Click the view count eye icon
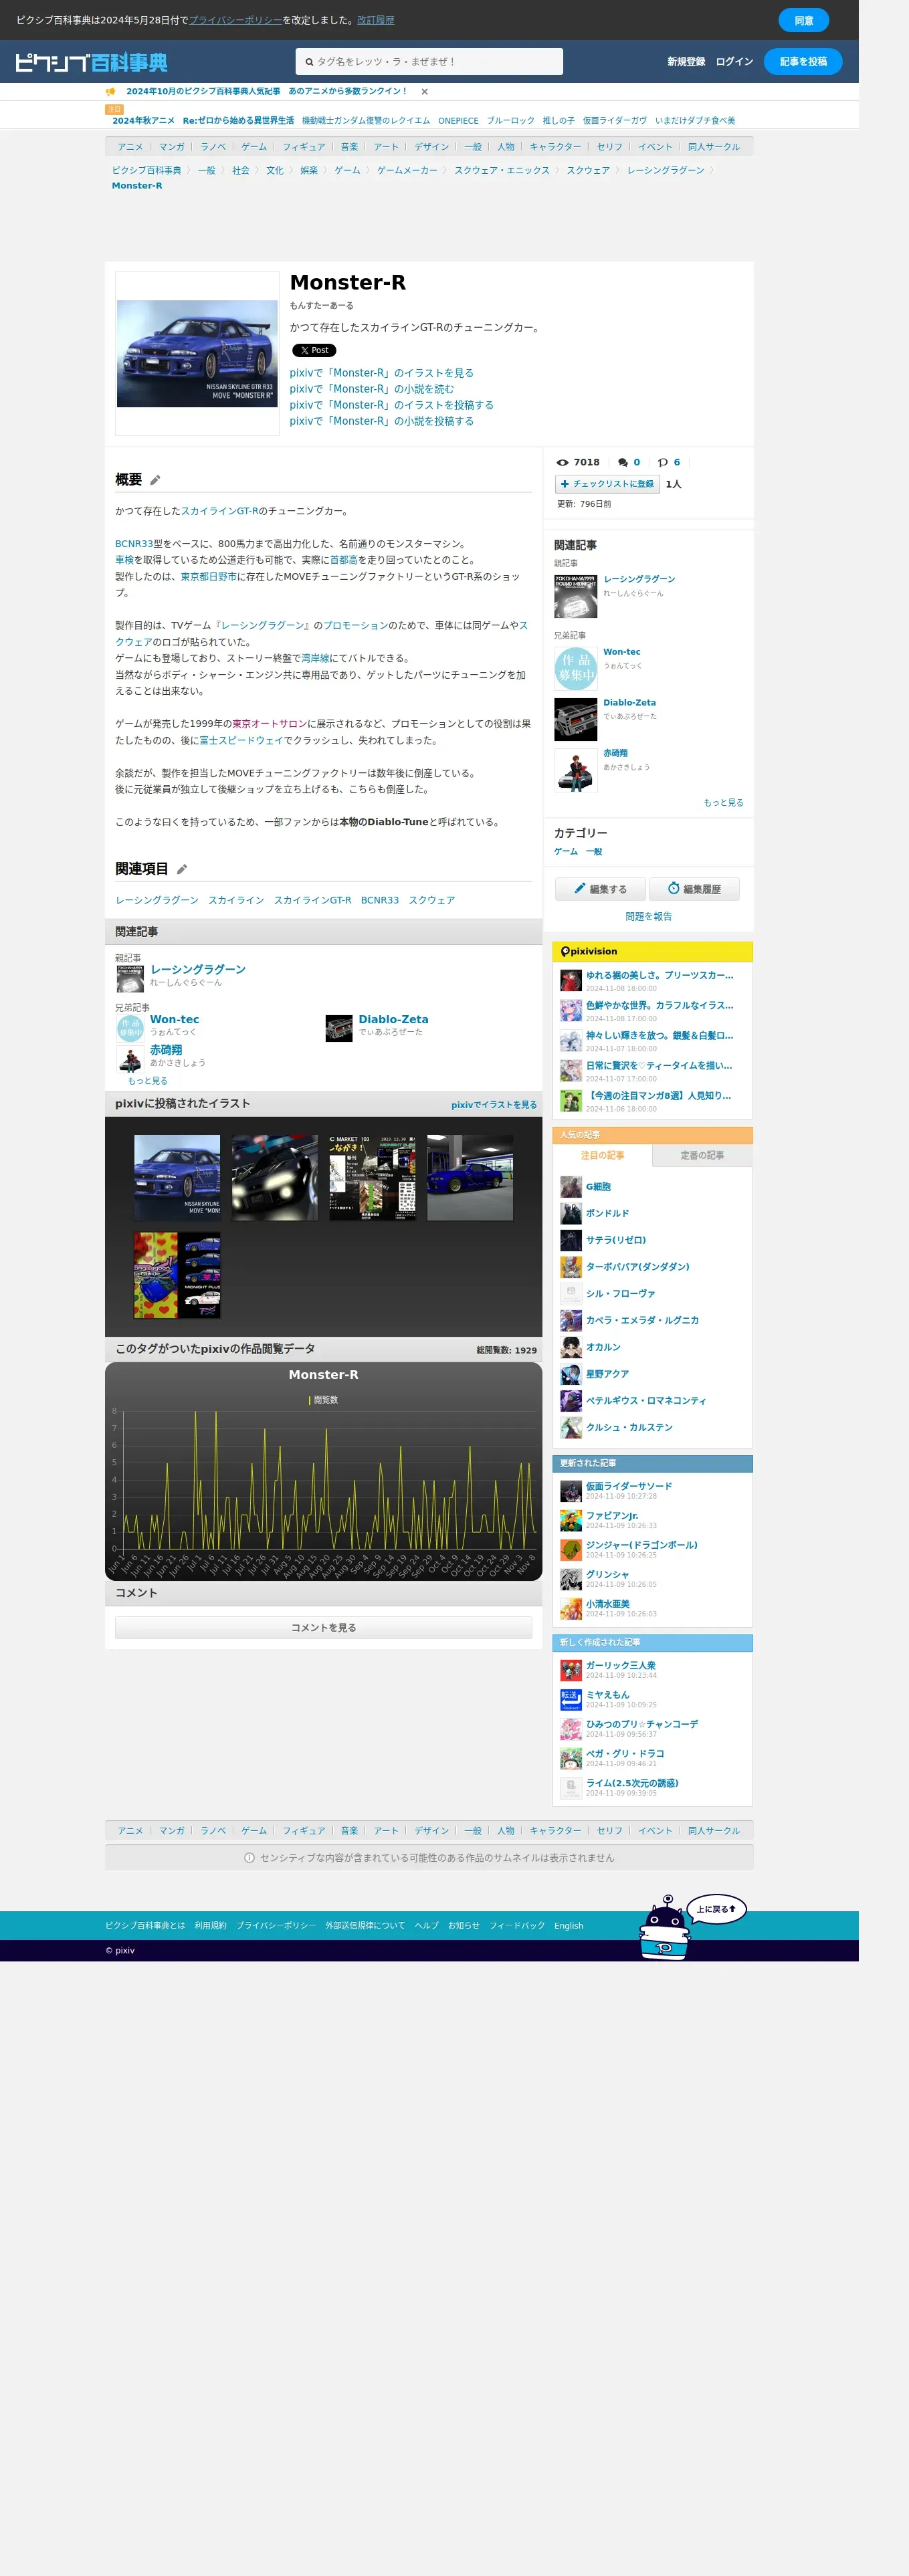 (x=562, y=463)
